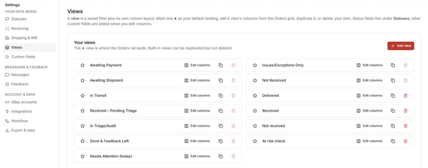Click the In Transit trash icon
The width and height of the screenshot is (428, 168).
click(233, 96)
